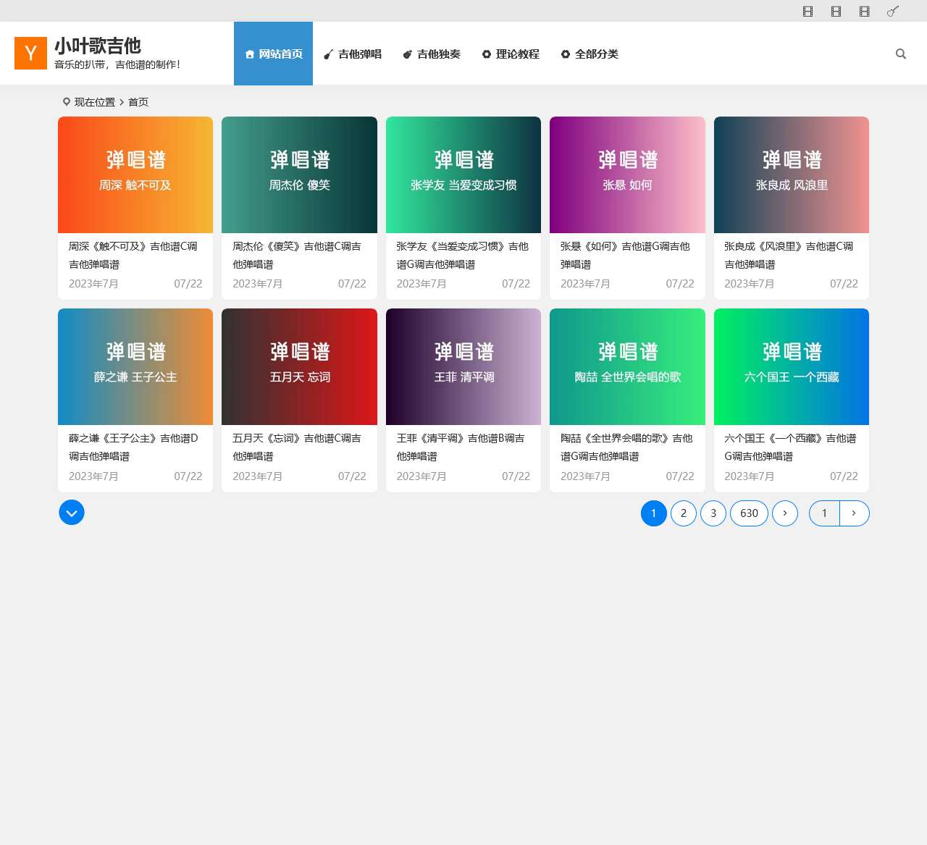Select pagination page 2

(x=683, y=513)
